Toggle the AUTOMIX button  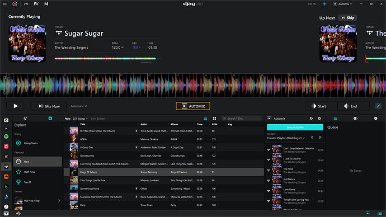pos(193,106)
